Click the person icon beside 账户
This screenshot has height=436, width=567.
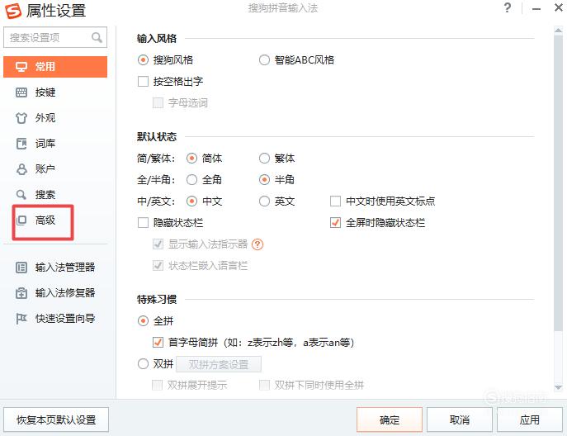(x=21, y=169)
